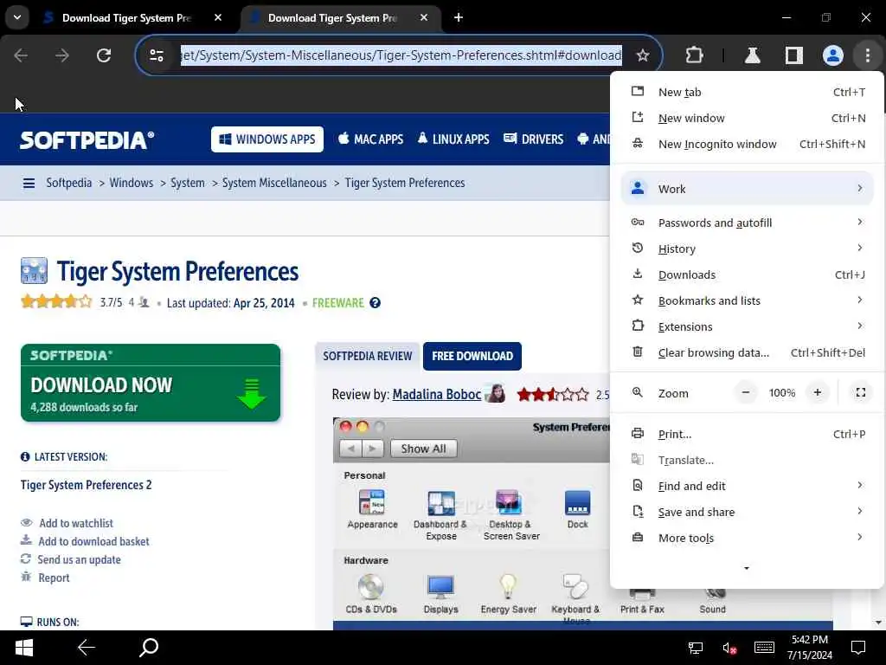Increase zoom with the plus button
Viewport: 886px width, 665px height.
(817, 392)
